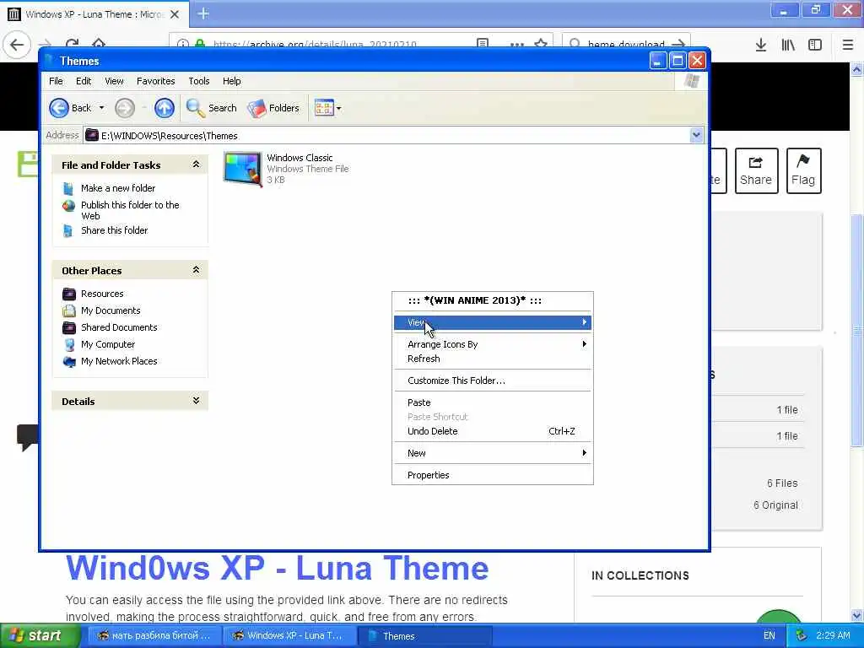Choose Refresh from the context menu
864x648 pixels.
point(493,359)
